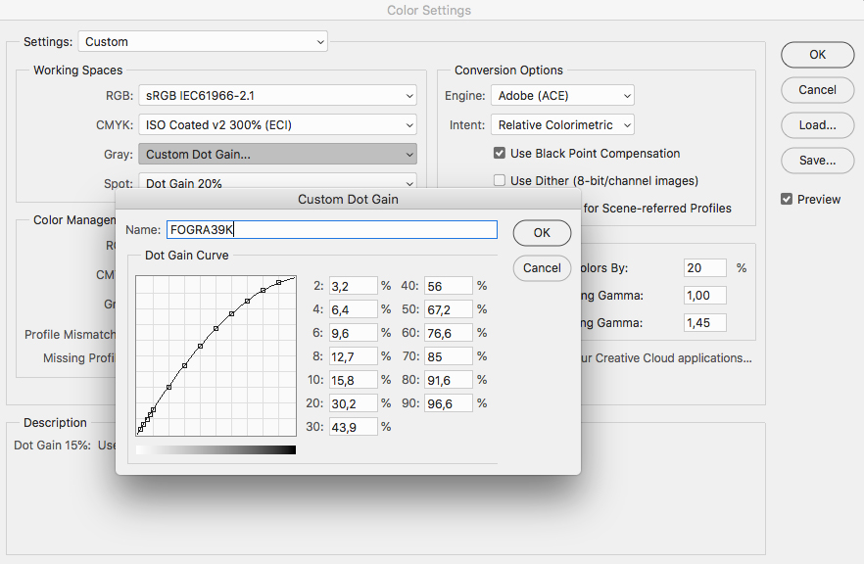Click the dot gain curve graph
Image resolution: width=864 pixels, height=564 pixels.
[x=216, y=355]
